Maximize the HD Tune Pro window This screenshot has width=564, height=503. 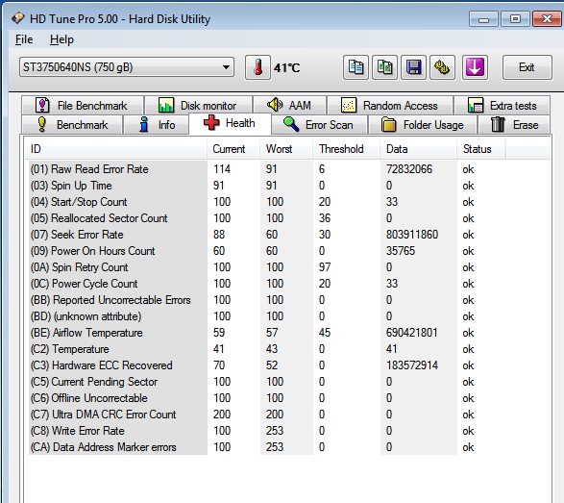pos(515,19)
